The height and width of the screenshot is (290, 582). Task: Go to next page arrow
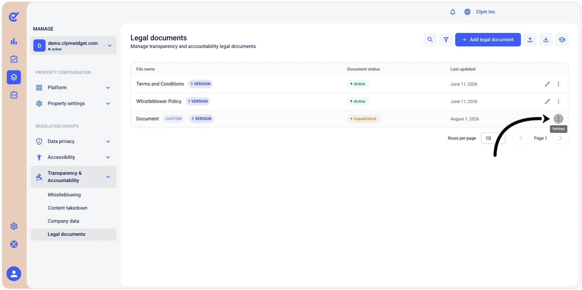tap(560, 138)
